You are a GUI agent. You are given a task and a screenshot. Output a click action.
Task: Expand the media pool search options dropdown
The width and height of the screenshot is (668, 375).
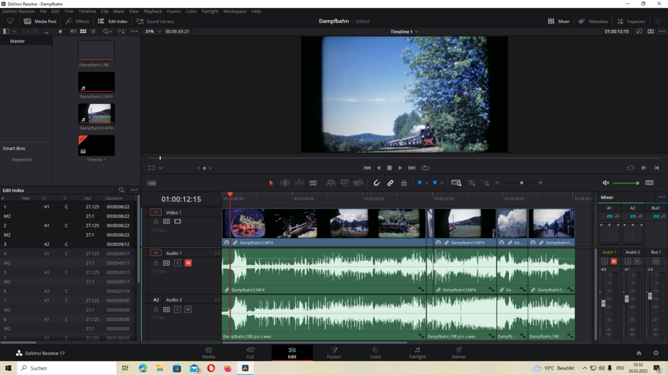coord(110,31)
